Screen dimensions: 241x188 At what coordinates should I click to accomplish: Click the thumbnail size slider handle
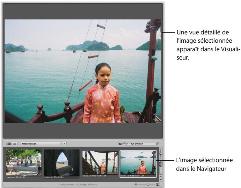pos(148,184)
